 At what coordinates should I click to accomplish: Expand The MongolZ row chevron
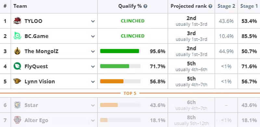pyautogui.click(x=93, y=52)
